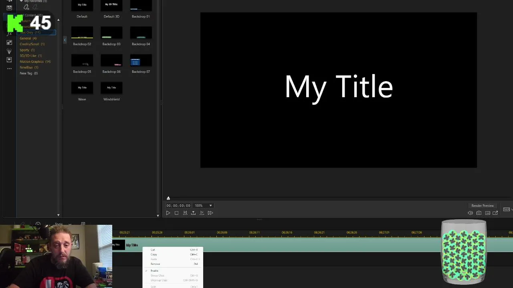The height and width of the screenshot is (288, 513).
Task: Choose Ungroup Clips in context menu
Action: coord(173,280)
